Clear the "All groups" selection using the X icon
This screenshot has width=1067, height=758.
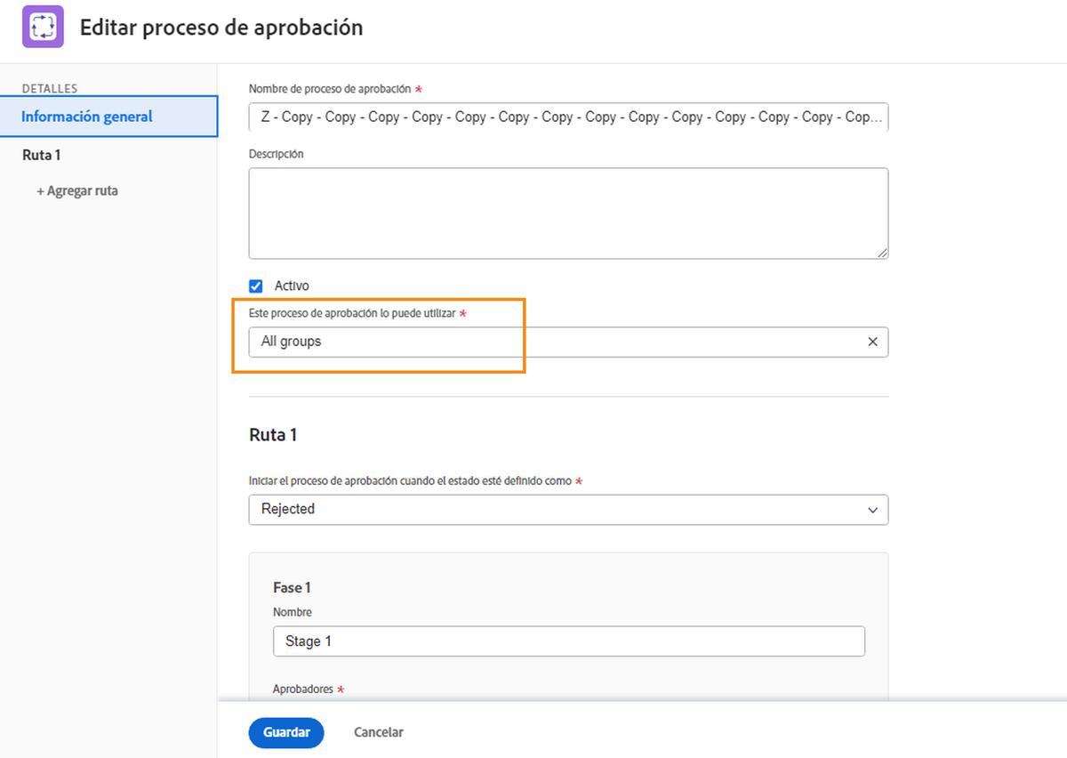click(x=872, y=342)
